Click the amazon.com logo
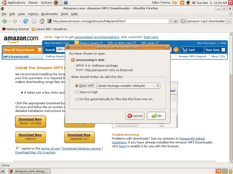 point(21,39)
